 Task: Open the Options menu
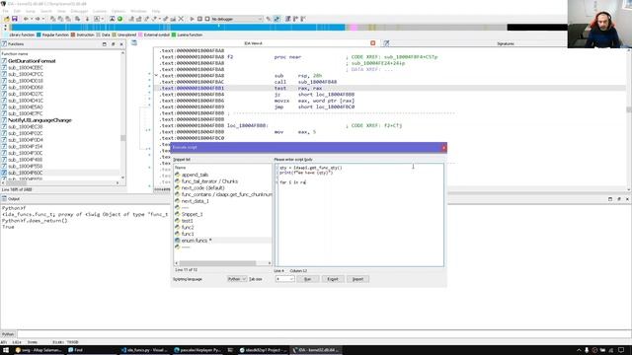(x=118, y=11)
